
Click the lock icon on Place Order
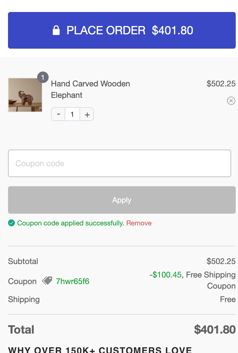coord(56,30)
